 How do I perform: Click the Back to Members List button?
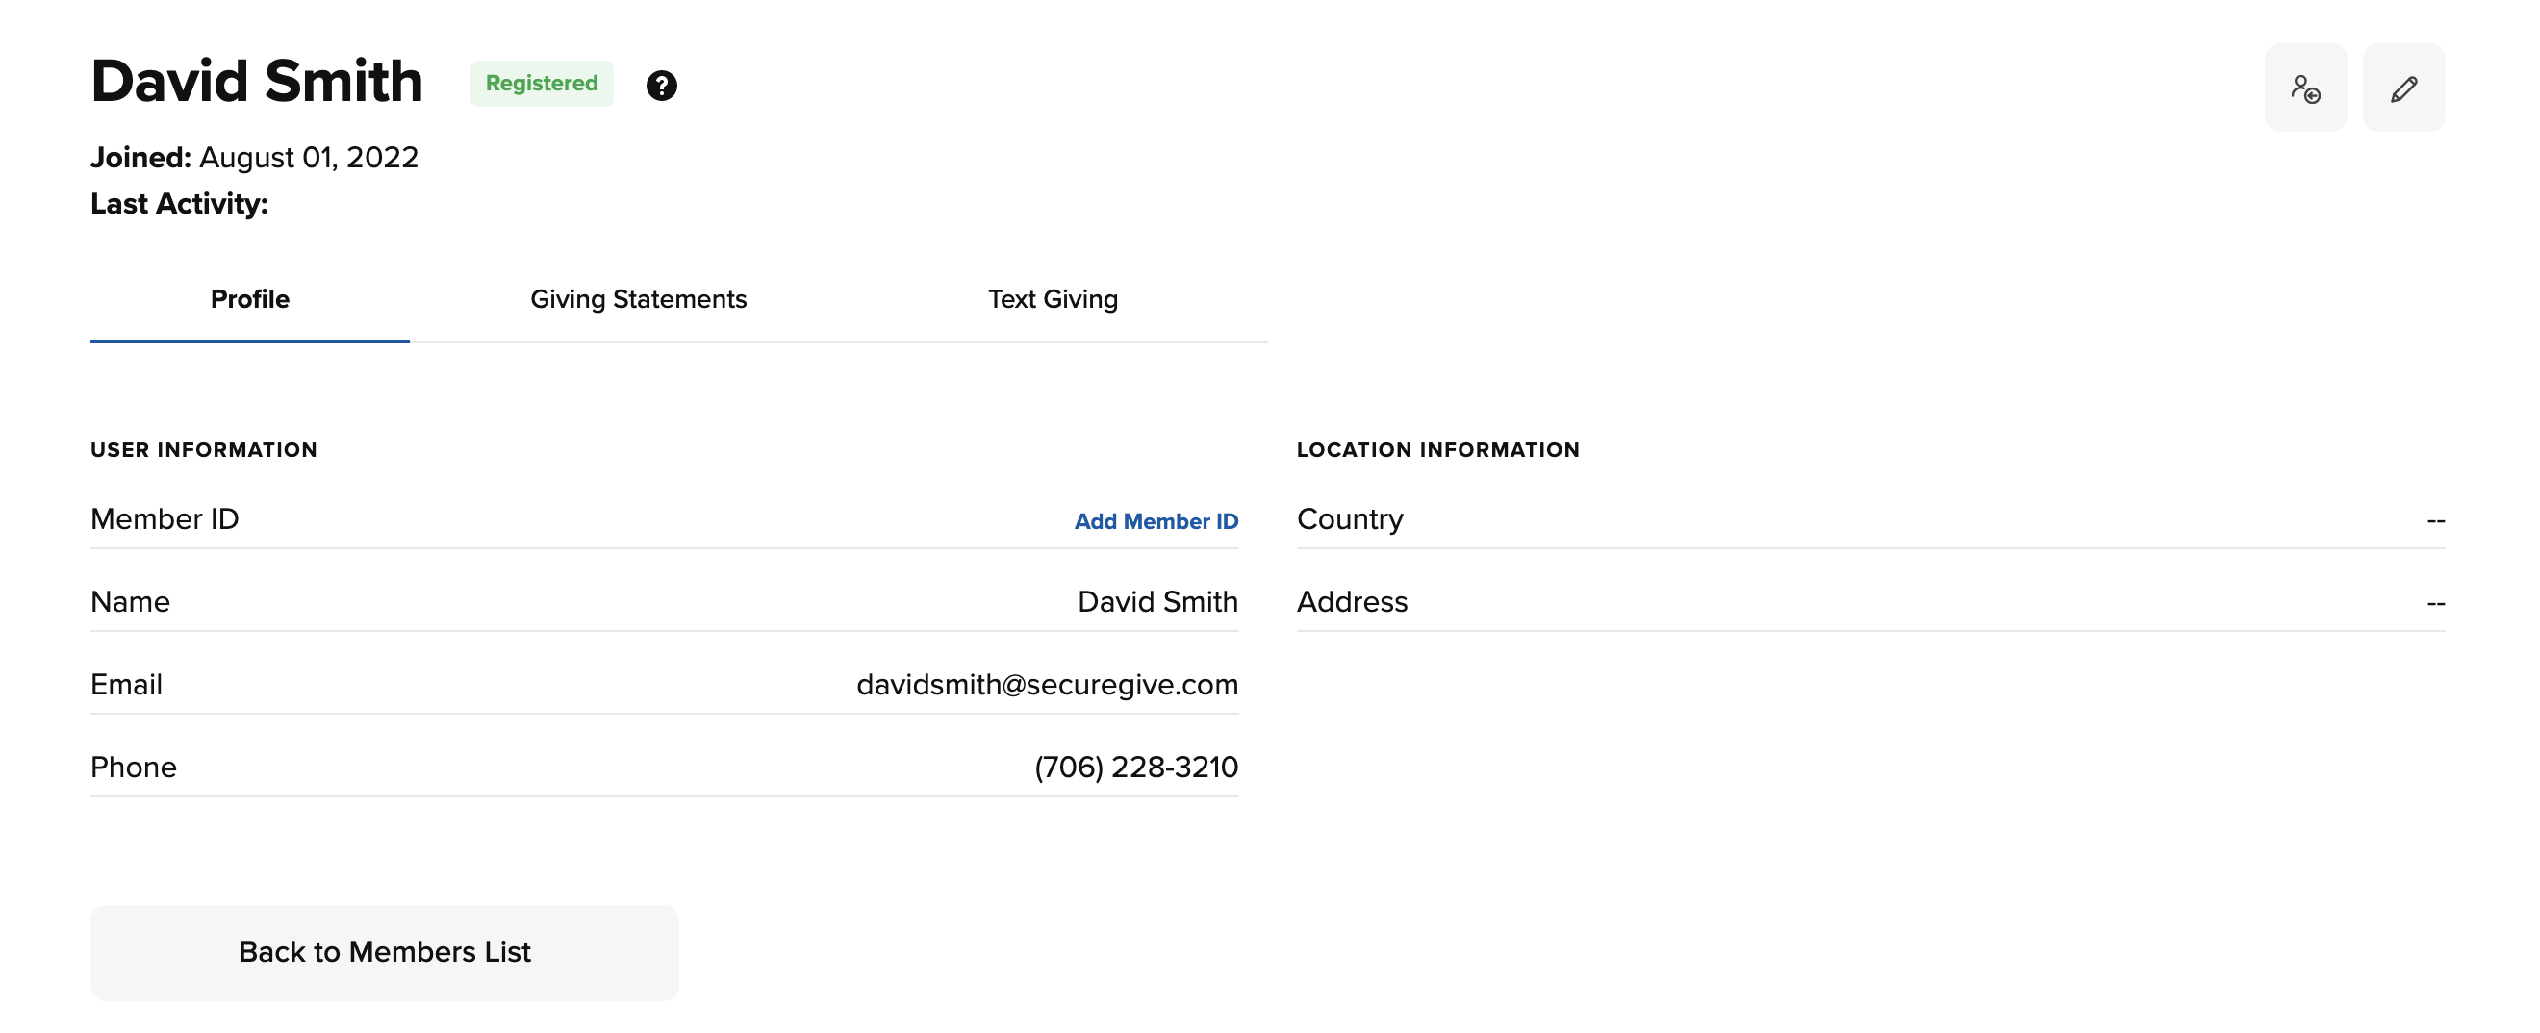click(x=384, y=951)
